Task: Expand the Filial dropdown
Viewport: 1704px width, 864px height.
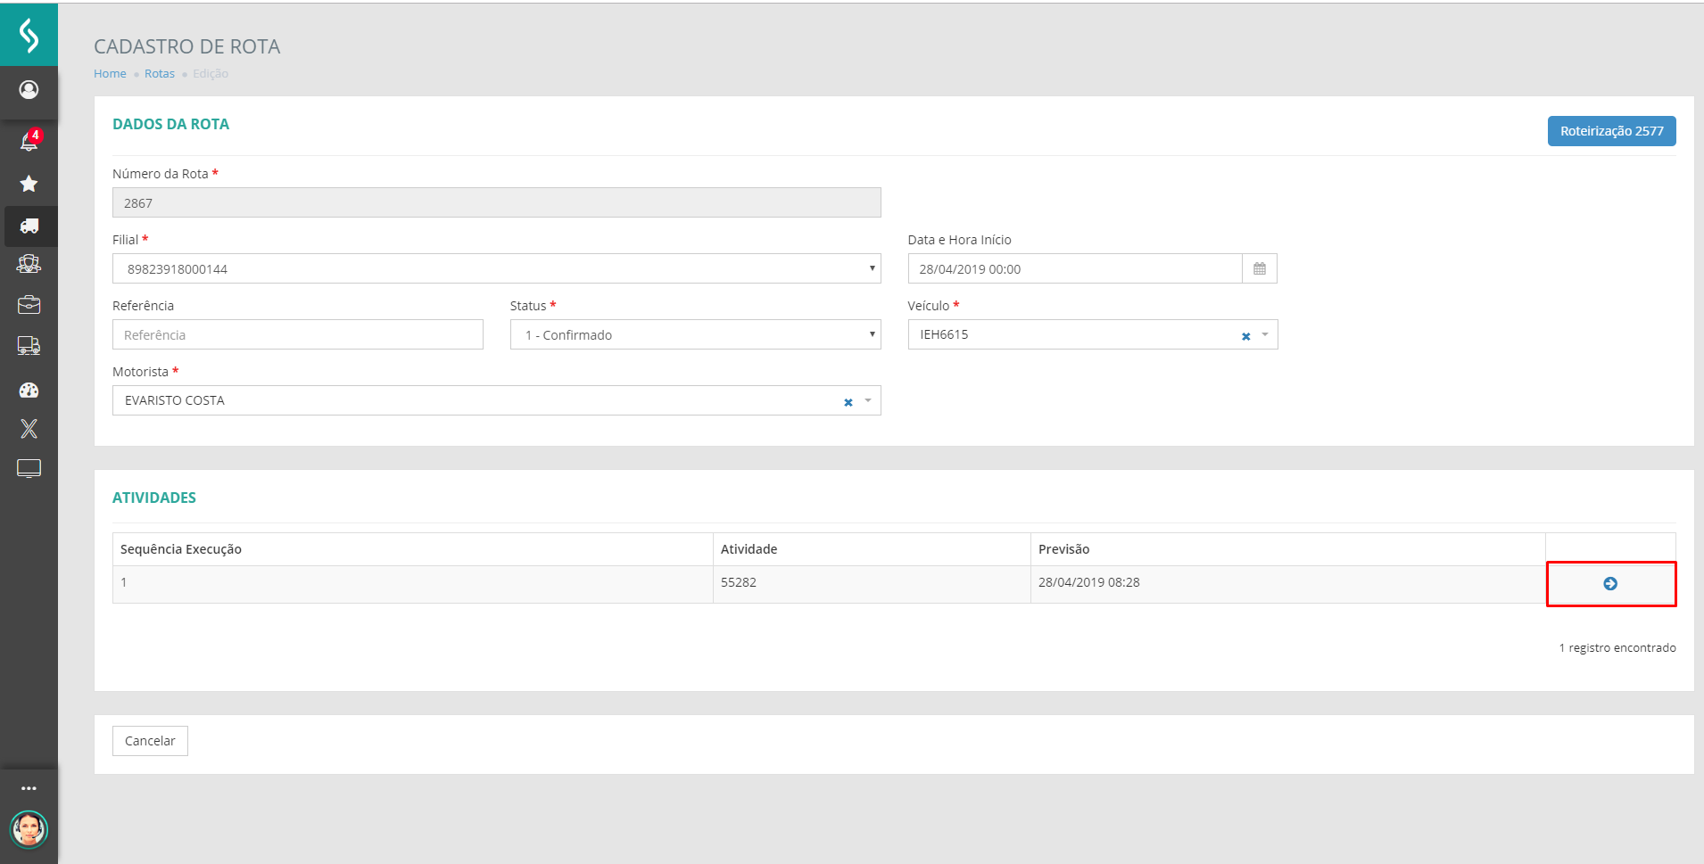Action: (872, 268)
